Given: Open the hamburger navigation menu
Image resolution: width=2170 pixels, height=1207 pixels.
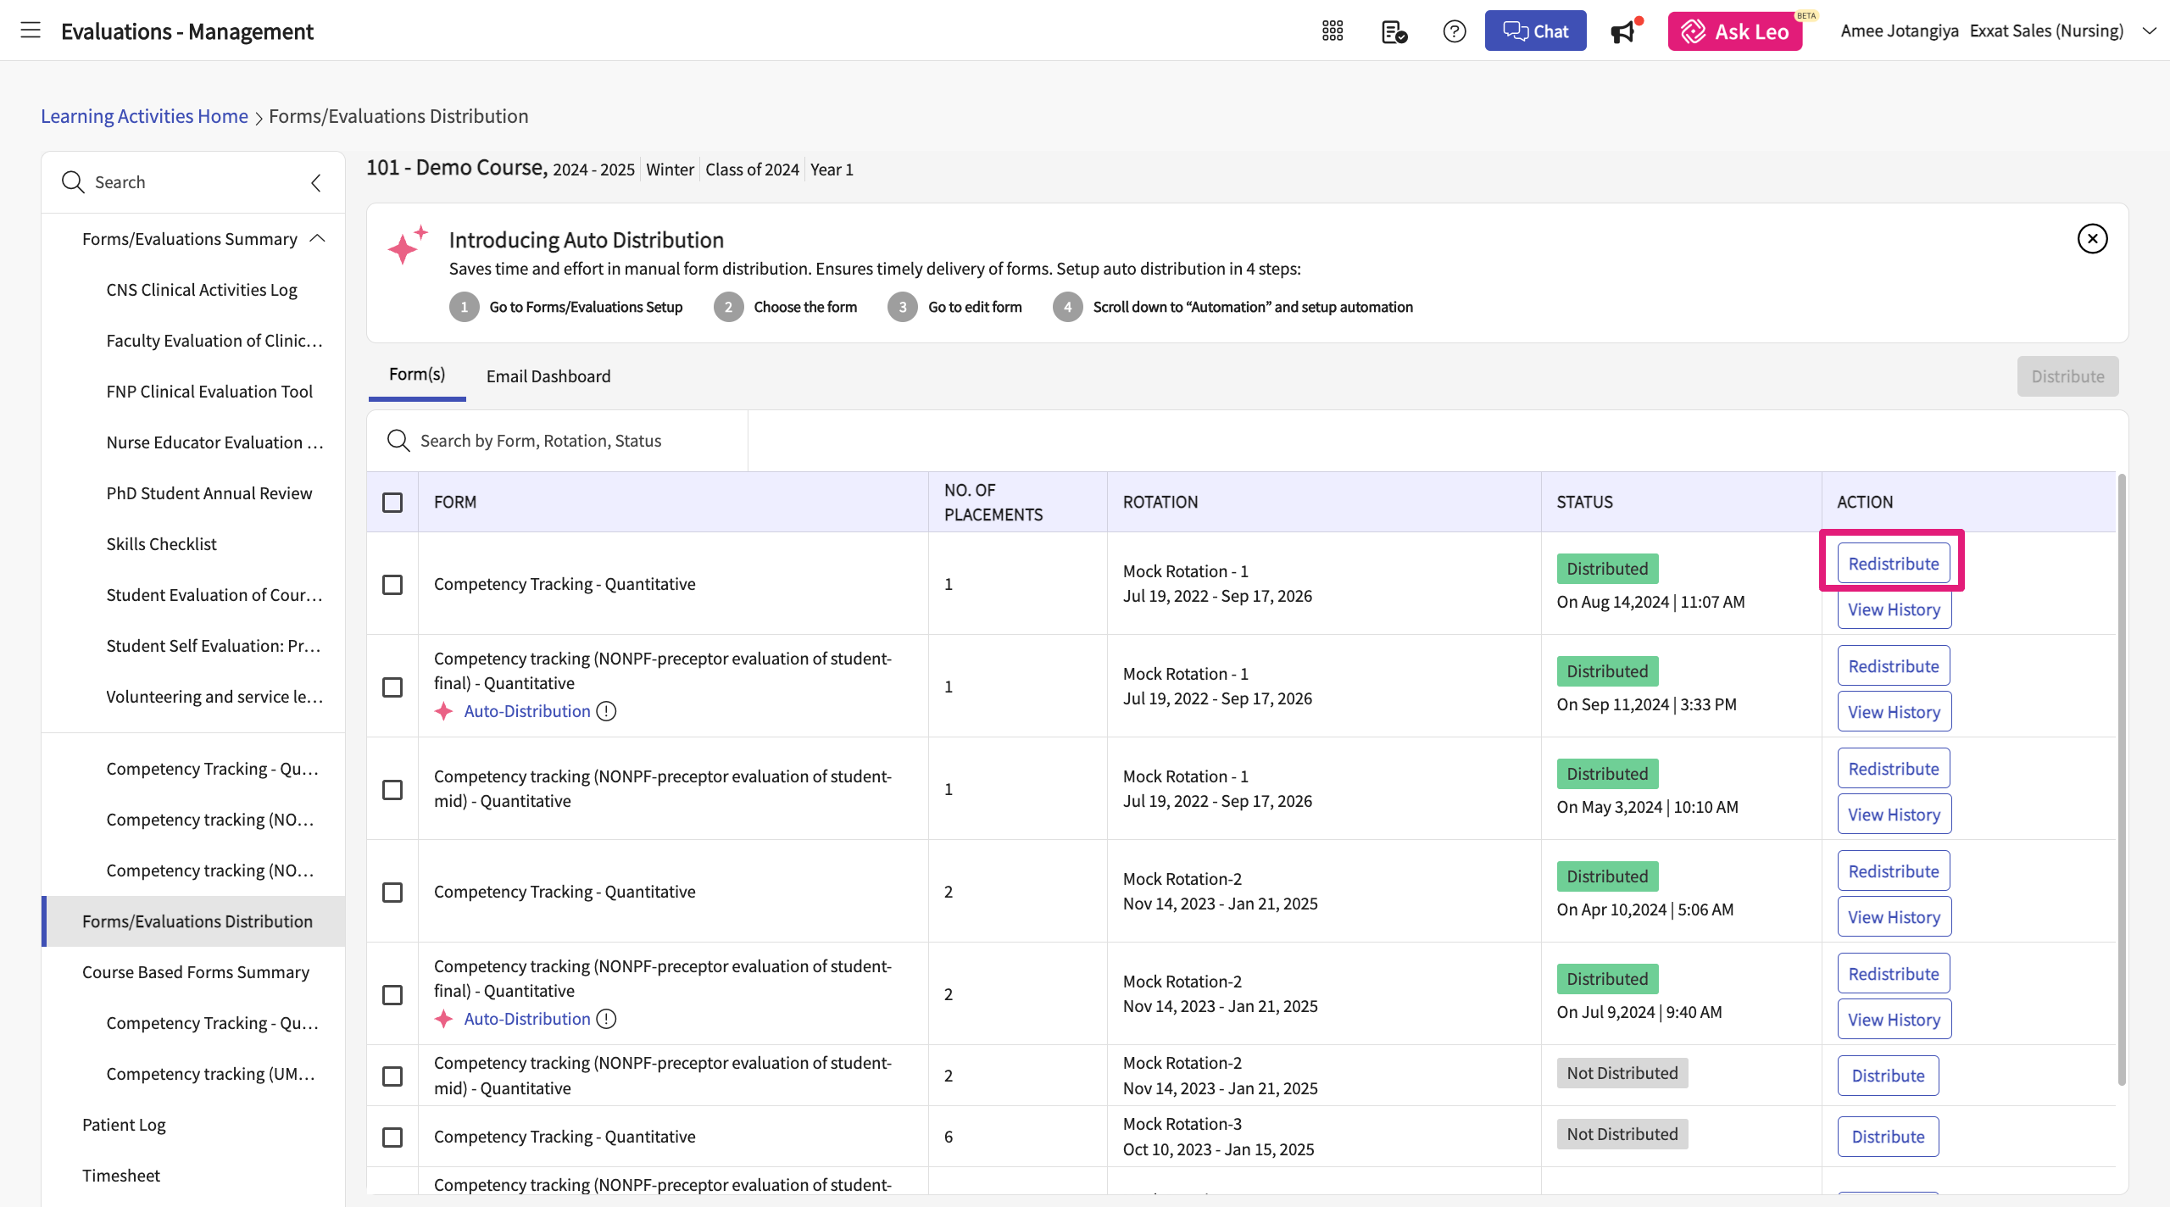Looking at the screenshot, I should 31,31.
